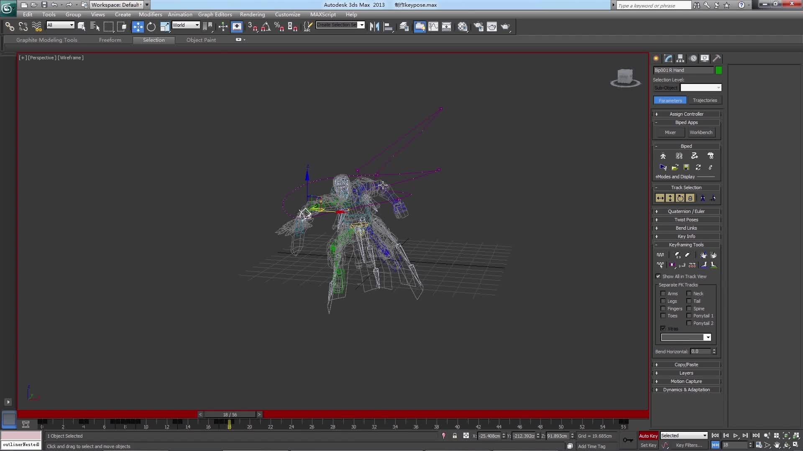
Task: Click the Workbench button
Action: 701,132
